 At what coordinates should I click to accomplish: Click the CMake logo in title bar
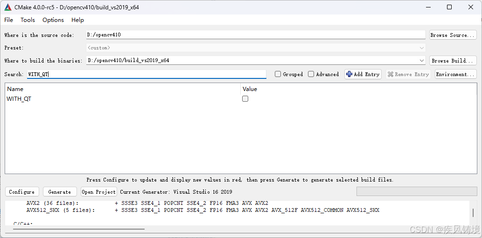click(8, 7)
